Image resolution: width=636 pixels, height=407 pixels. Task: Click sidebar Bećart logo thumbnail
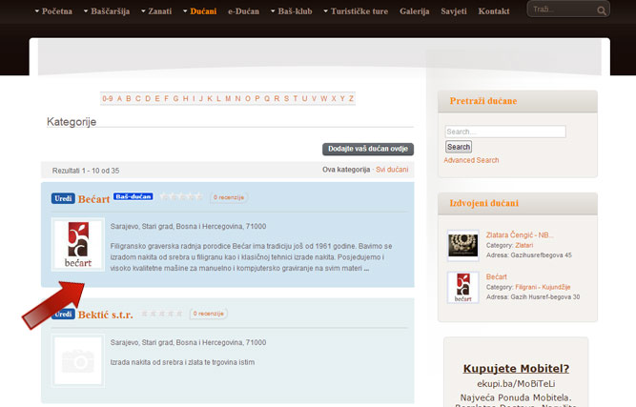(462, 288)
